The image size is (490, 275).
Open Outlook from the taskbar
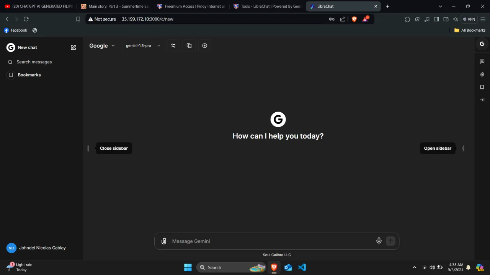point(288,267)
